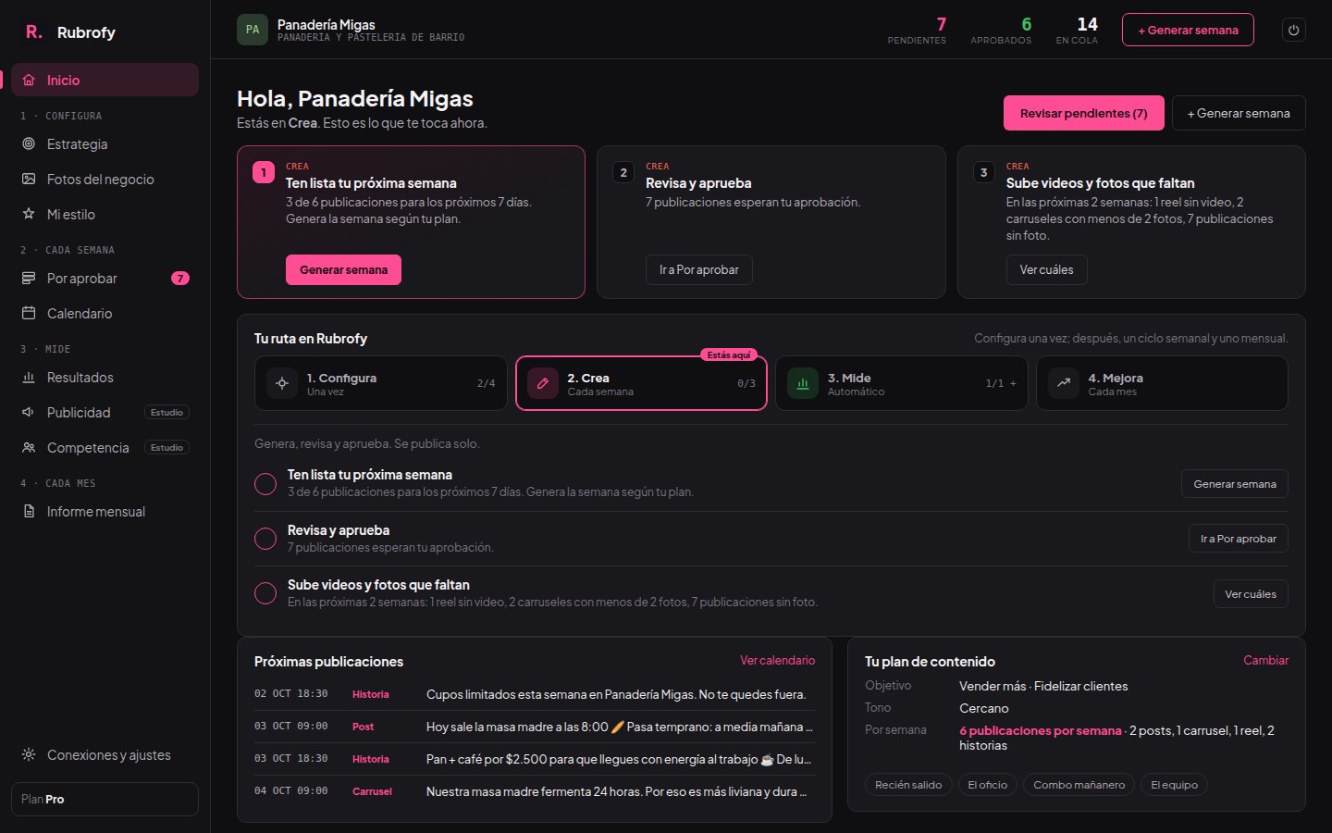Click the Estrategia target icon
Viewport: 1332px width, 833px height.
point(29,143)
